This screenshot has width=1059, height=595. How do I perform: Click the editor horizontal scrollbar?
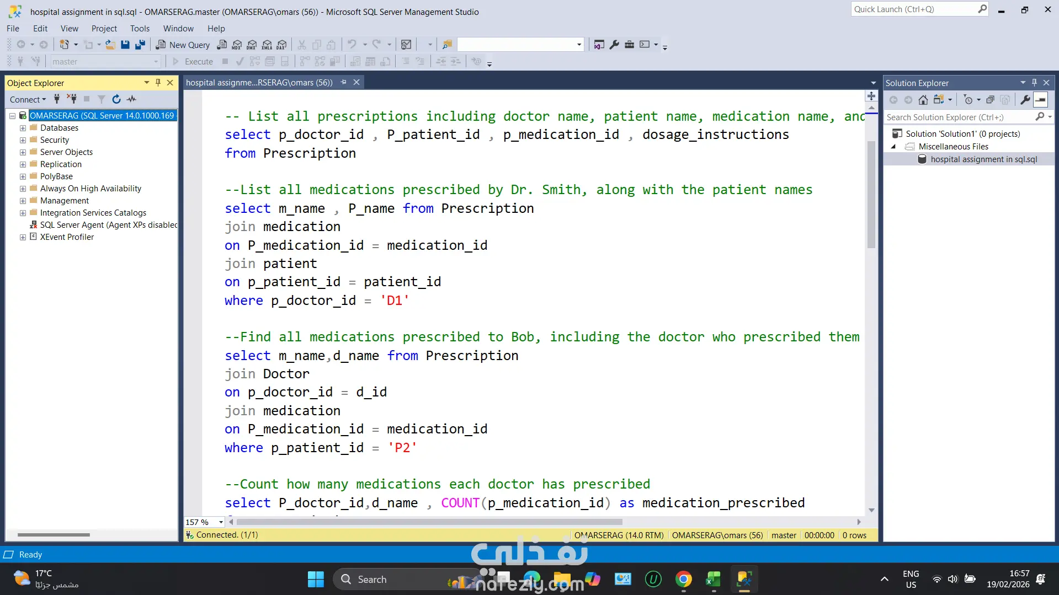click(x=430, y=522)
